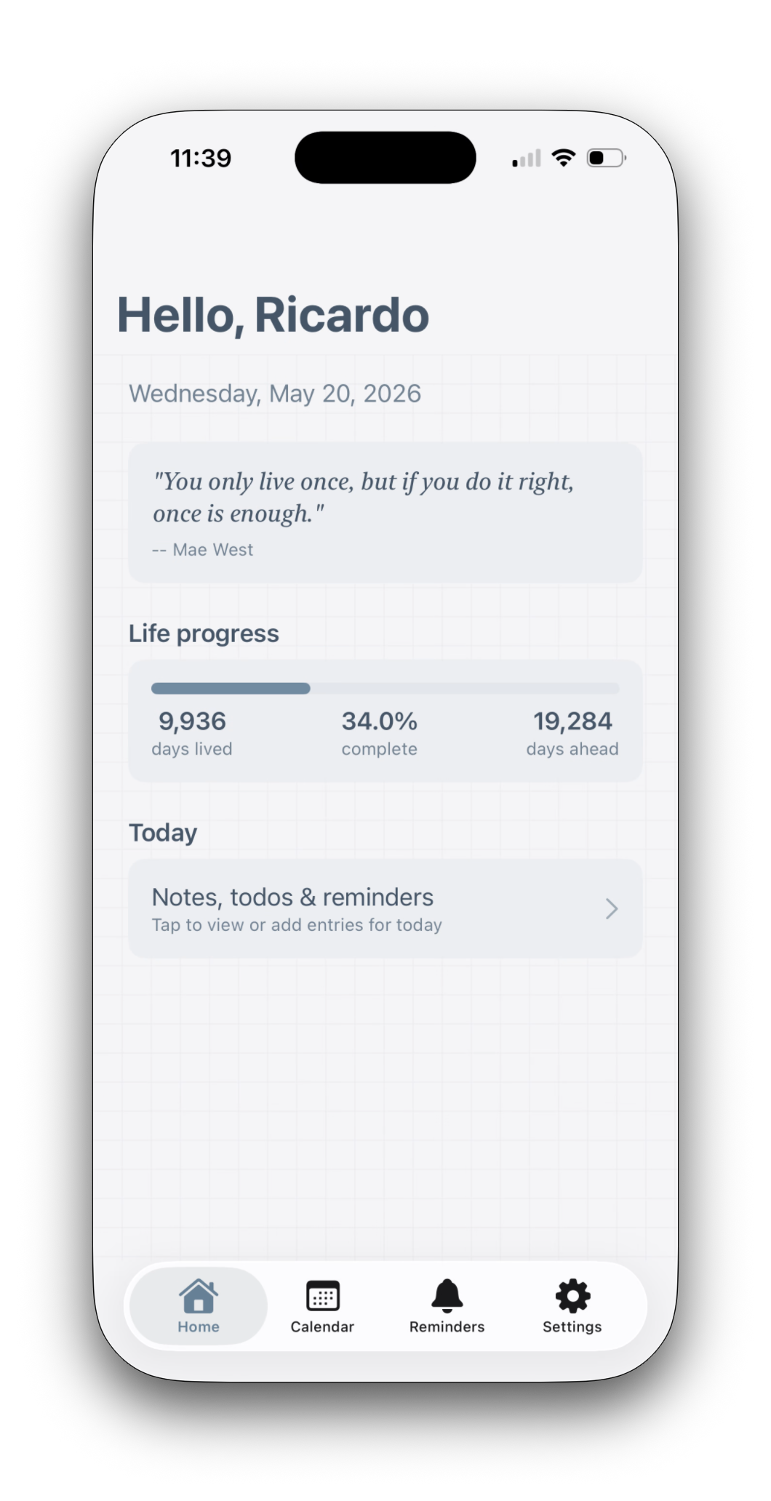This screenshot has width=771, height=1501.
Task: Select the Home tab label
Action: pos(199,1326)
